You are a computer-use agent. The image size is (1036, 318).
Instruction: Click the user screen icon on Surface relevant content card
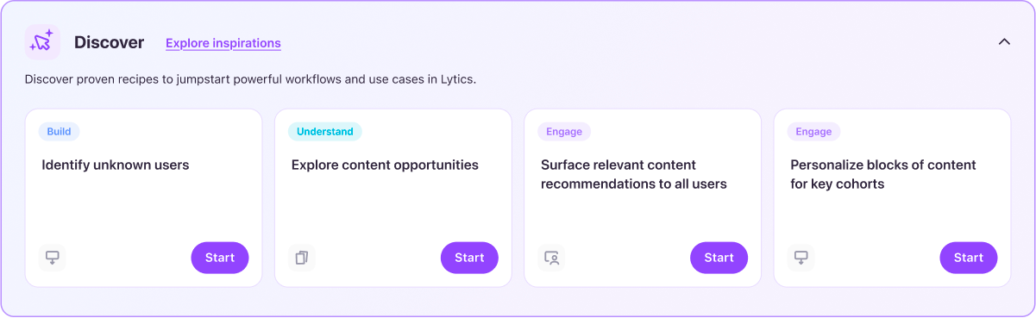552,258
